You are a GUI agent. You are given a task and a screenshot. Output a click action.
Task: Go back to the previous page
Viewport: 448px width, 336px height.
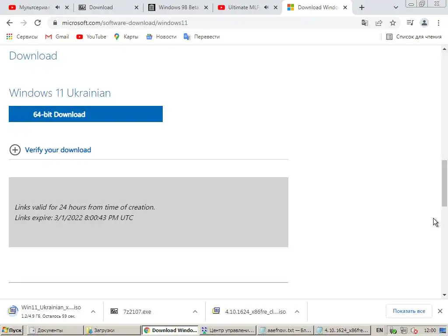10,23
